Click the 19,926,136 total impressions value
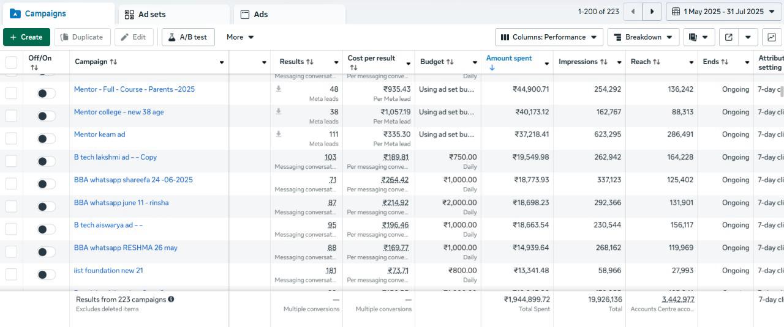Screen dimensions: 784x327 point(605,299)
